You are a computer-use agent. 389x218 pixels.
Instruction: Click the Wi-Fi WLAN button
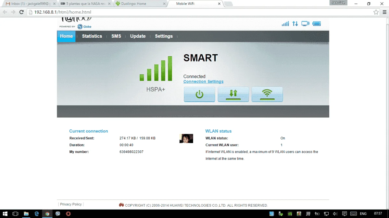pos(267,94)
